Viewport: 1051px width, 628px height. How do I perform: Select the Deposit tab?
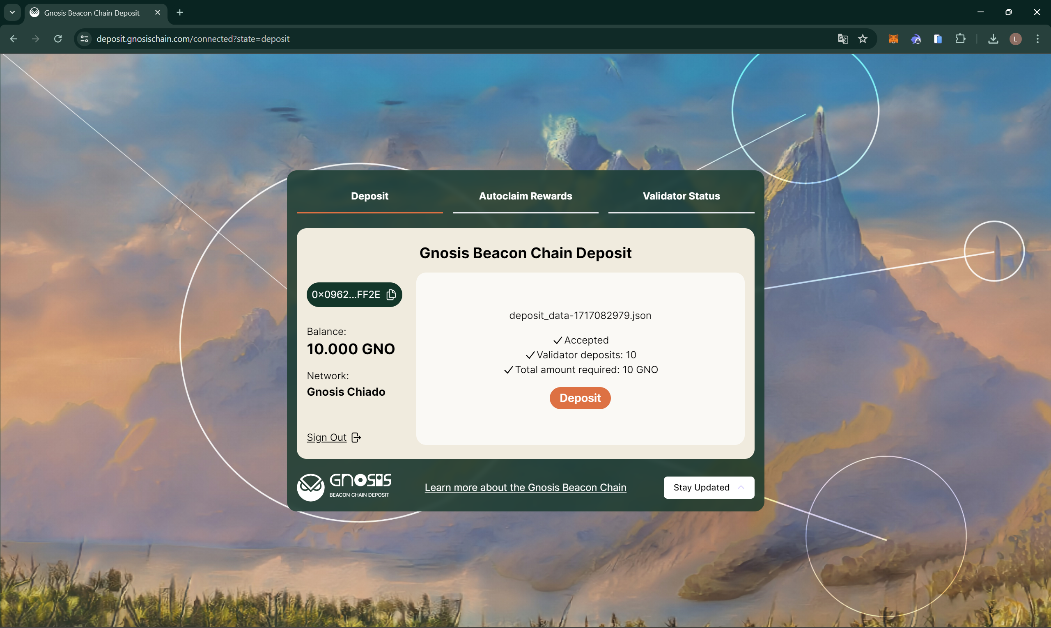[x=369, y=196]
